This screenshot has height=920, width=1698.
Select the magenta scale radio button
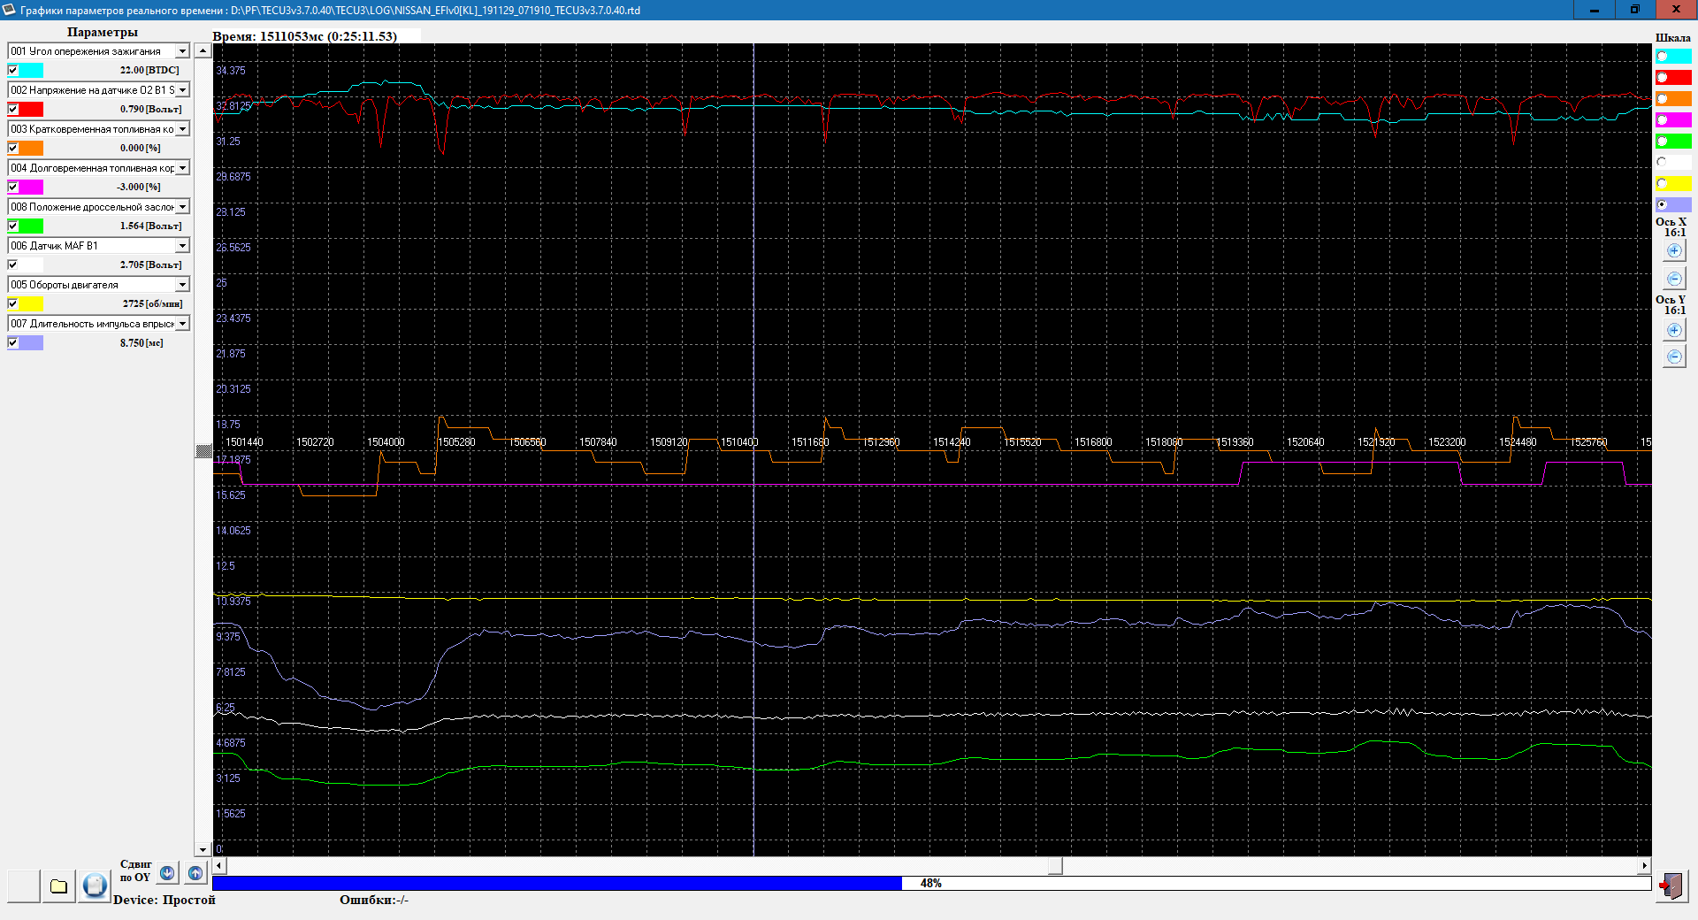pyautogui.click(x=1663, y=120)
